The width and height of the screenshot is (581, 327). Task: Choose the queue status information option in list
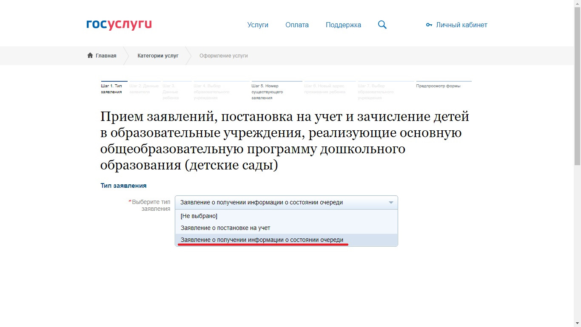(x=286, y=240)
